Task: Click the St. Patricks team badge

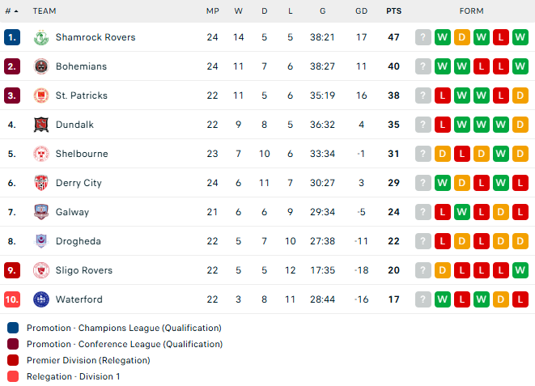Action: [41, 95]
